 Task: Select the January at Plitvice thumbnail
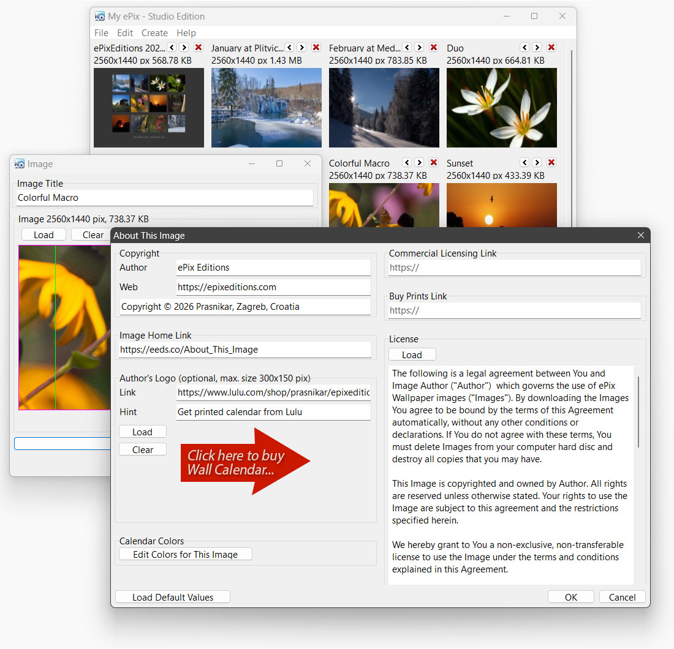click(x=267, y=108)
